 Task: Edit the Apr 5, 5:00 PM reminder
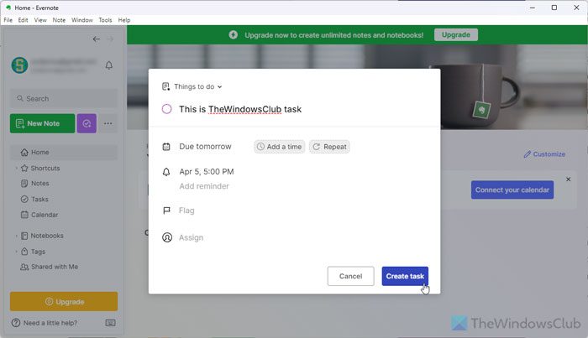pos(207,171)
